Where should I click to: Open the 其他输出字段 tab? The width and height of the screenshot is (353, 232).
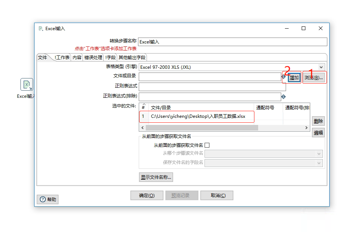131,57
